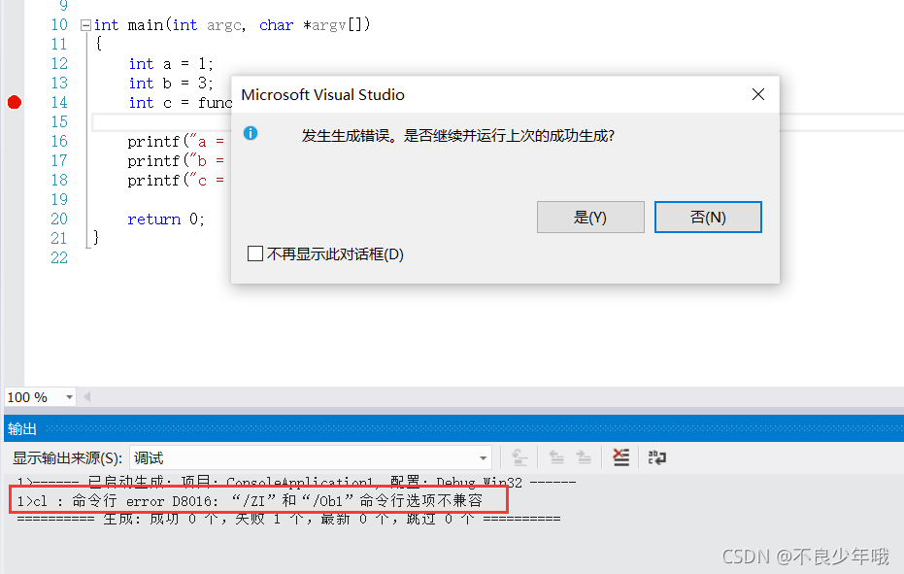Clear all output with the red X icon

pos(621,457)
